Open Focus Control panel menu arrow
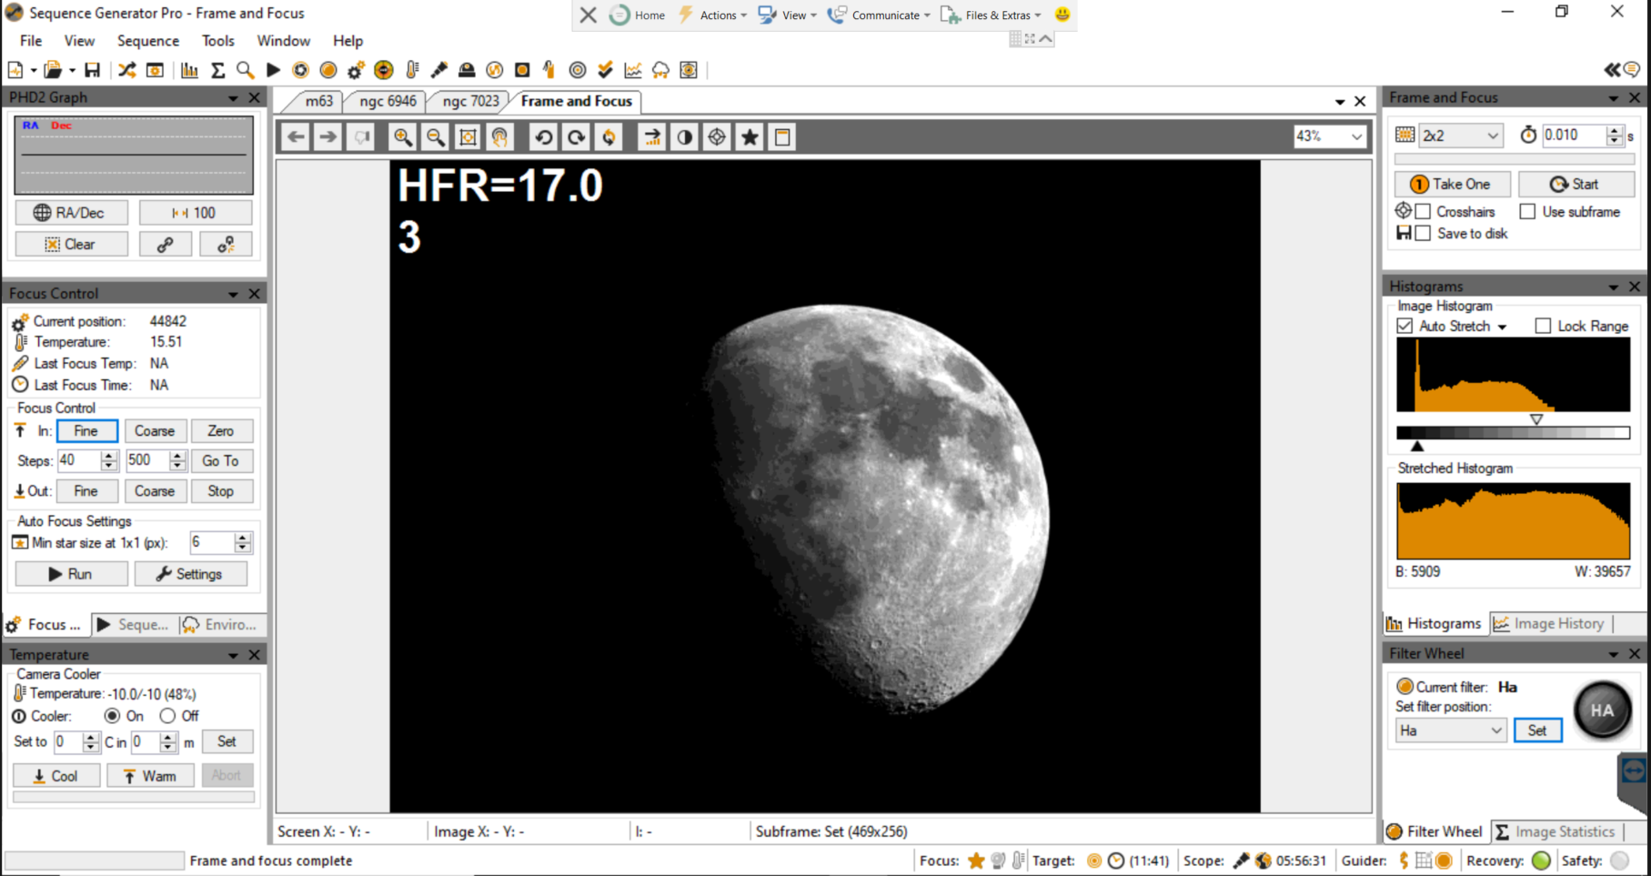The image size is (1651, 876). [x=233, y=294]
